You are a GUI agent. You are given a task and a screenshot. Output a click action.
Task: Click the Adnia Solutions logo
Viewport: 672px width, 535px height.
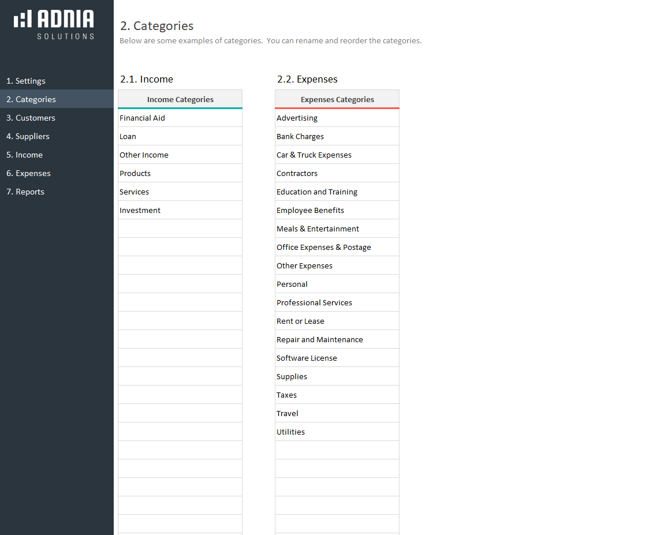(54, 24)
